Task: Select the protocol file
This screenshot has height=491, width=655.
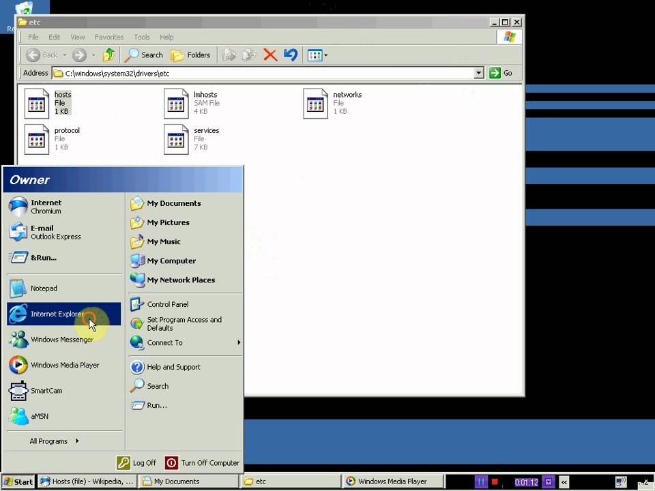Action: click(x=52, y=139)
